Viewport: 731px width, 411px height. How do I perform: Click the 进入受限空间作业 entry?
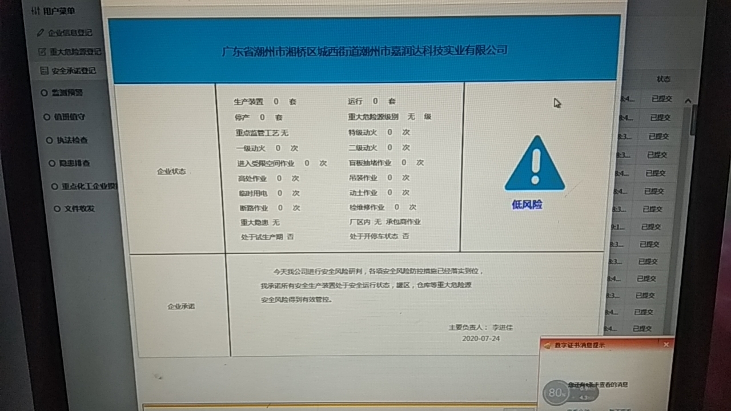tap(282, 163)
